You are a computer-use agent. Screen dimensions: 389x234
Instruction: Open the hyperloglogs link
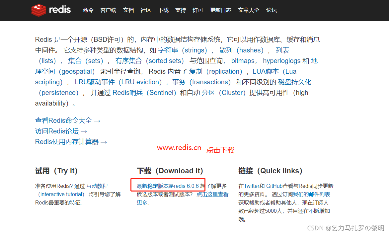click(x=281, y=61)
